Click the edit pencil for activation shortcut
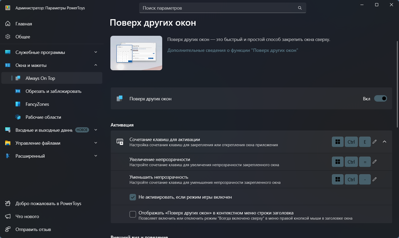Screen dimensions: 399x238 [374, 142]
